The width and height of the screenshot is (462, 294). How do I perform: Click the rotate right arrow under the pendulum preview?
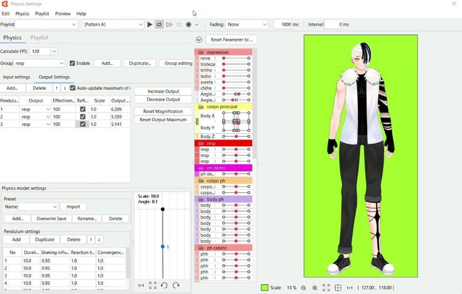click(176, 285)
